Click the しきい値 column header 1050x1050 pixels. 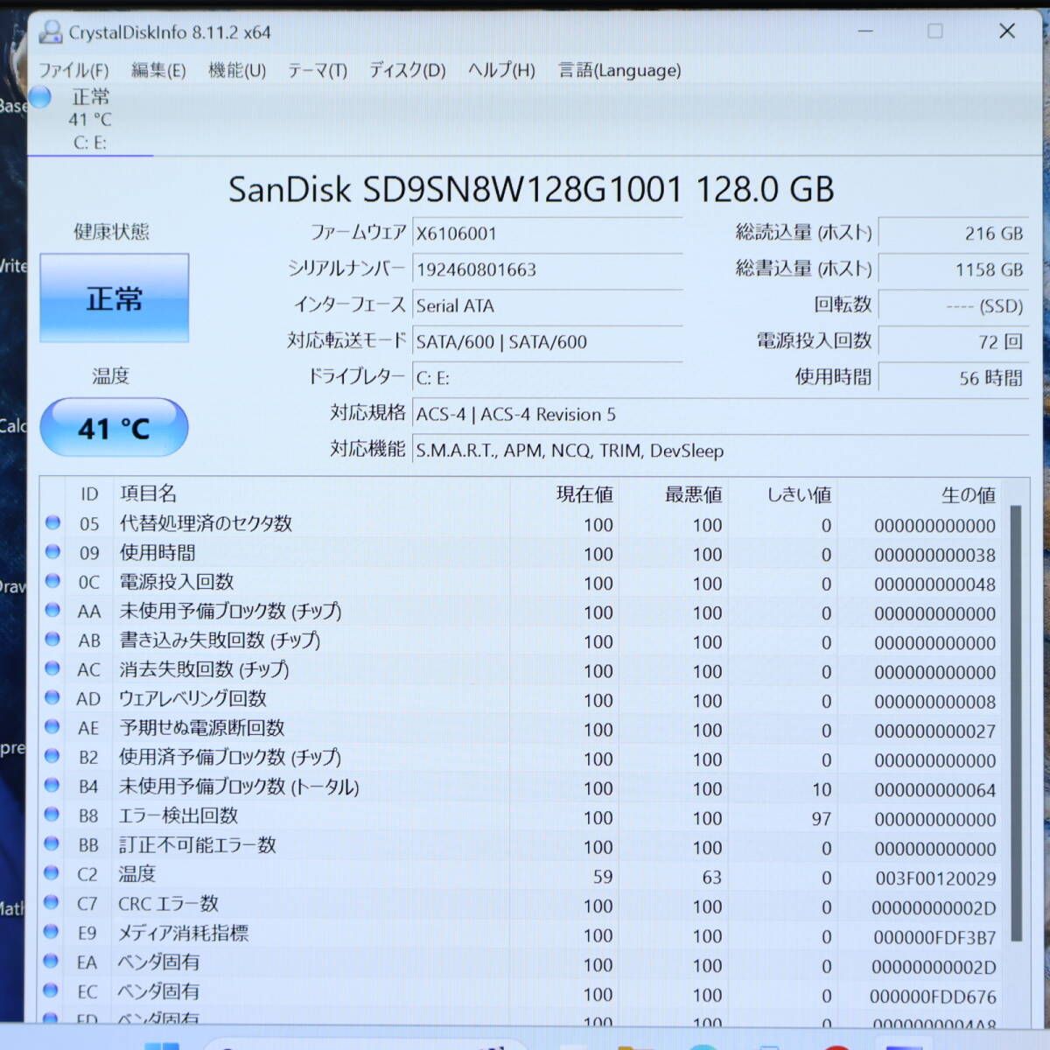(x=799, y=494)
